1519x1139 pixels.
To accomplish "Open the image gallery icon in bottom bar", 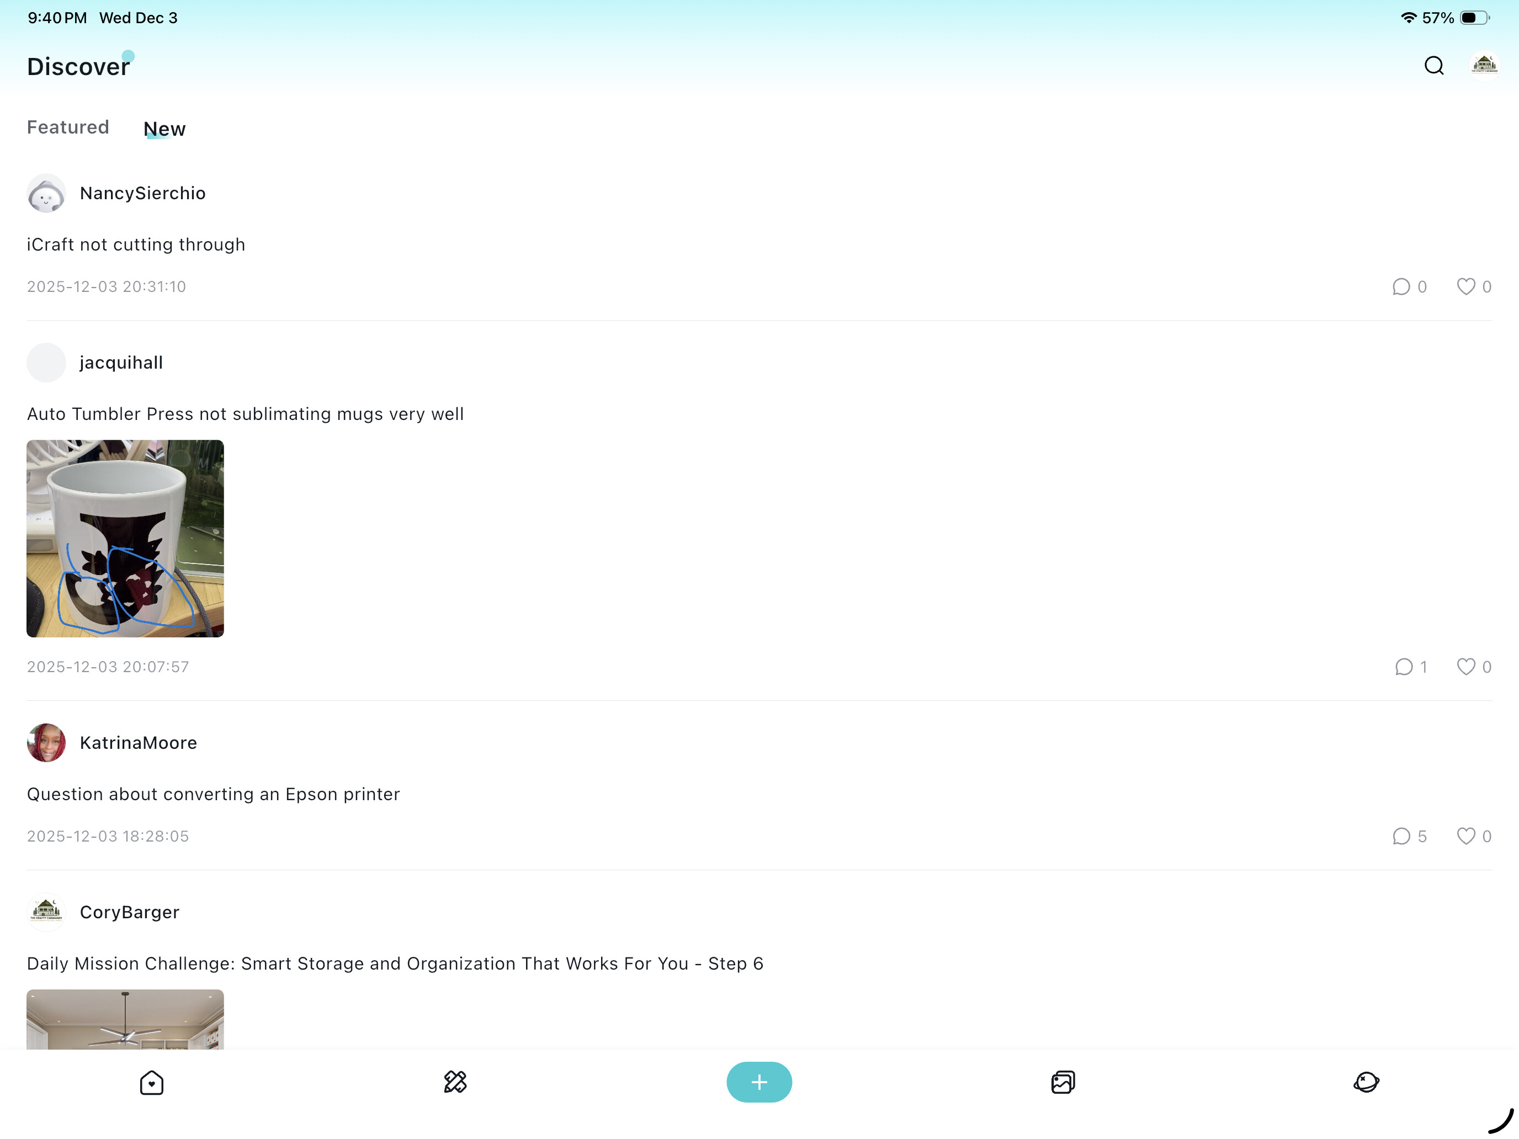I will (x=1063, y=1082).
